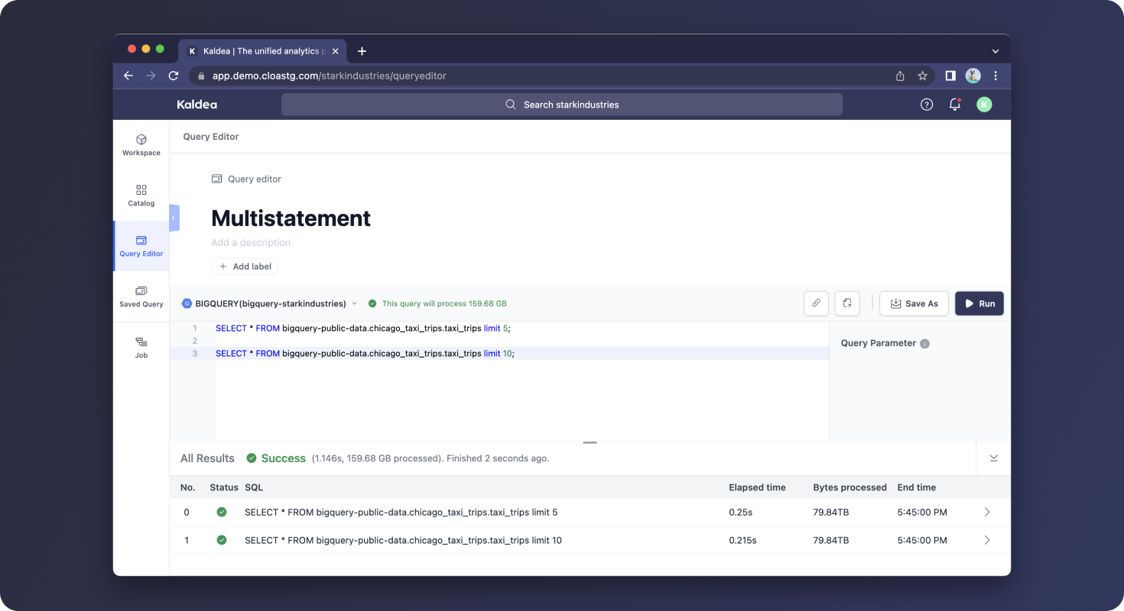1124x611 pixels.
Task: Expand result row for limit 10 query
Action: (987, 540)
